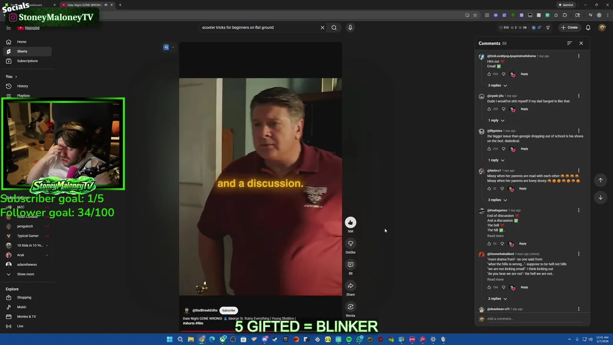Expand 3 replies under bielzrx7 comment
Viewport: 613px width, 345px height.
[x=497, y=200]
